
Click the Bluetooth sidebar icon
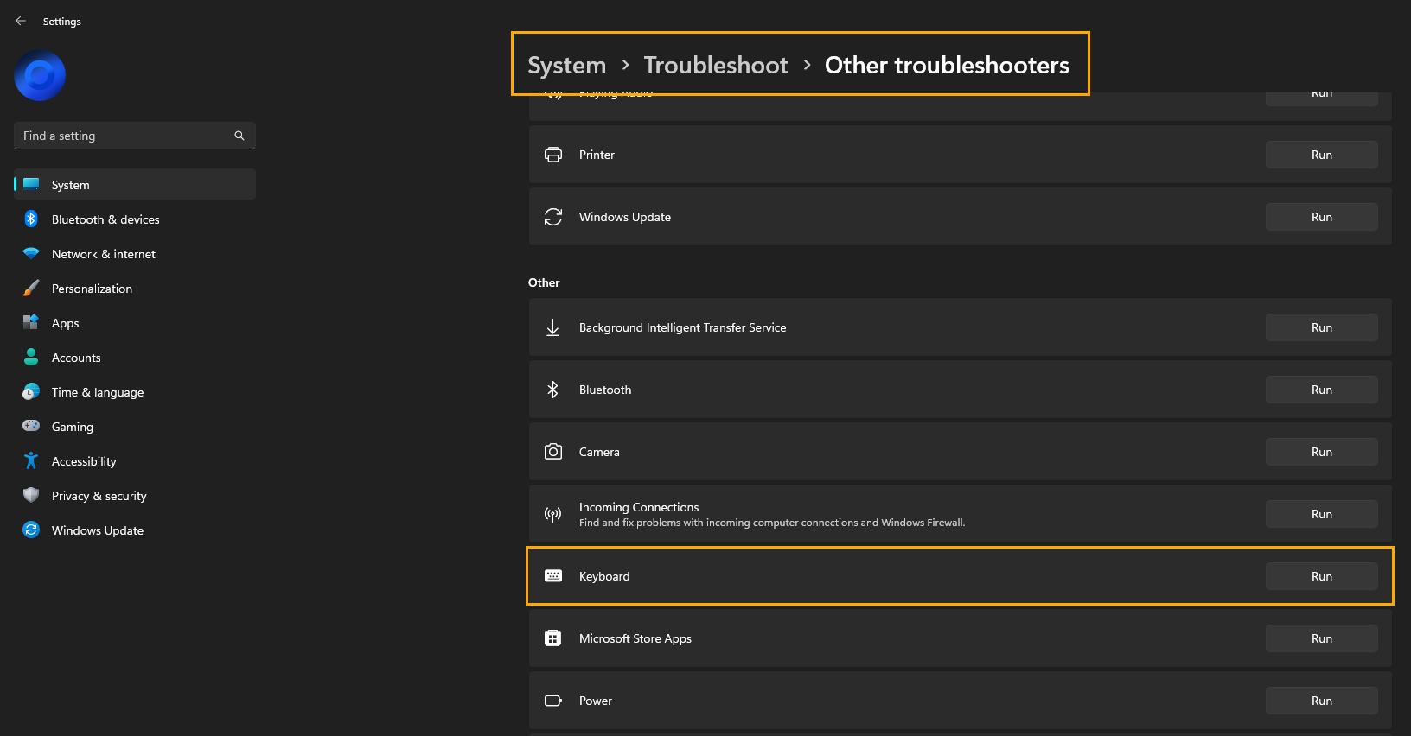pos(31,219)
